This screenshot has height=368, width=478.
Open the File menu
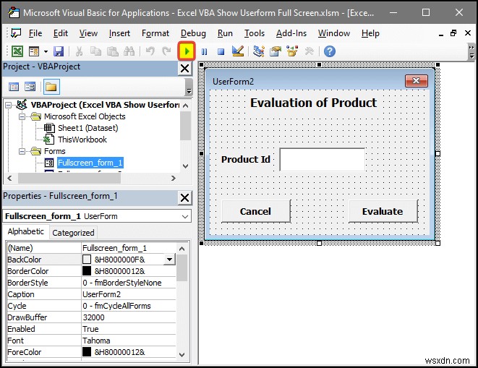point(35,33)
